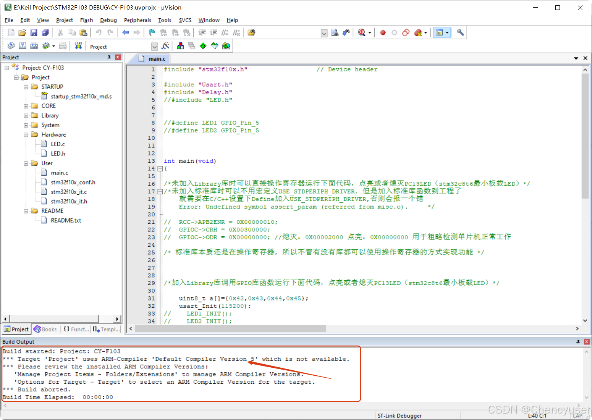
Task: Close the Build Output panel with the red X
Action: 587,342
